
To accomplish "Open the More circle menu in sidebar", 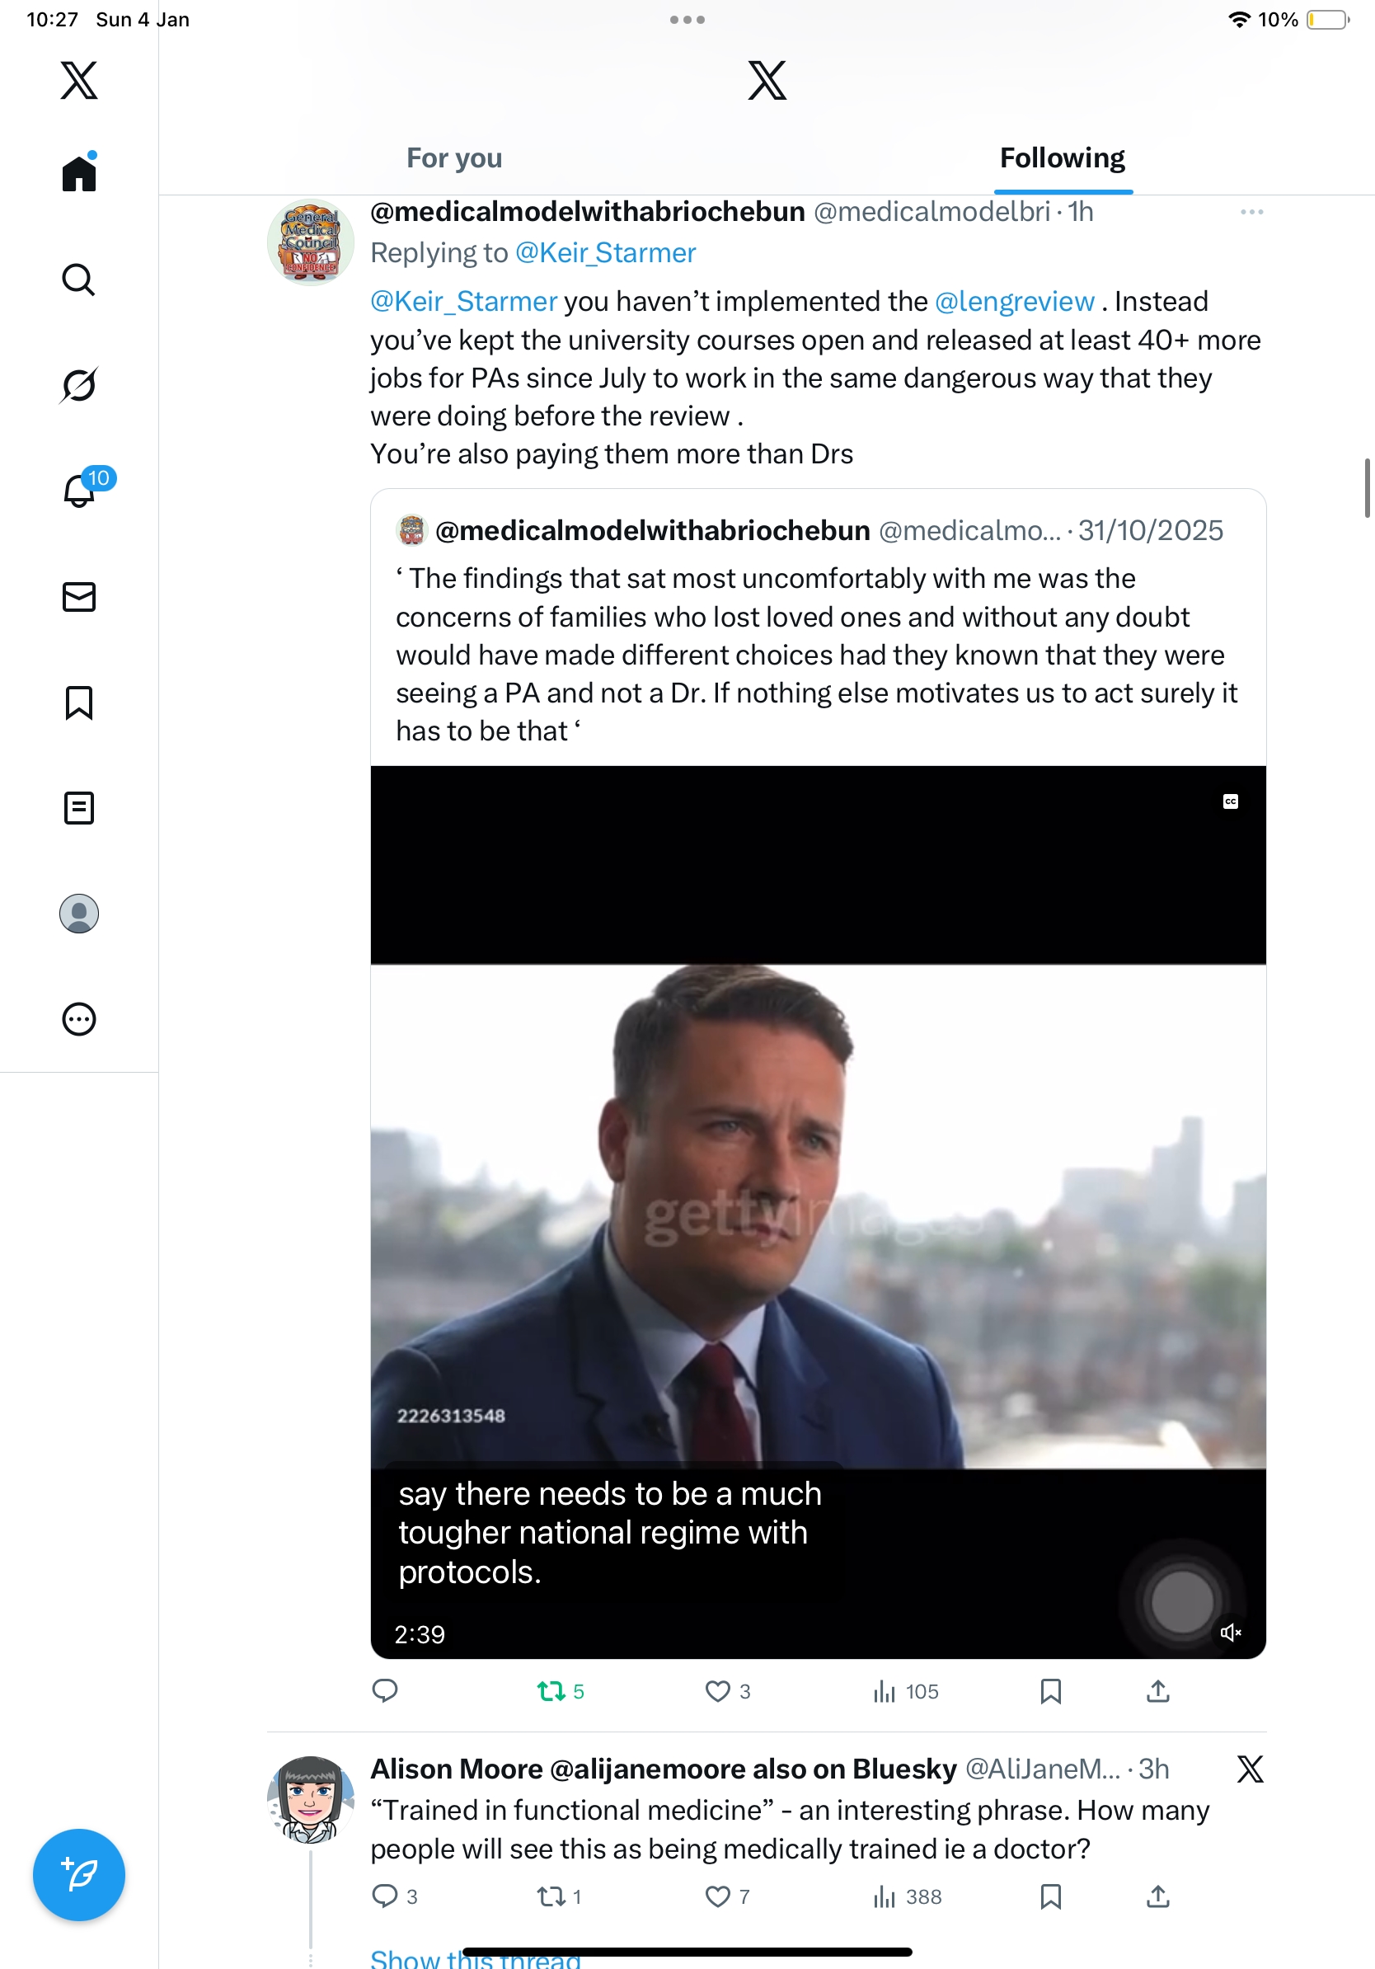I will point(79,1019).
